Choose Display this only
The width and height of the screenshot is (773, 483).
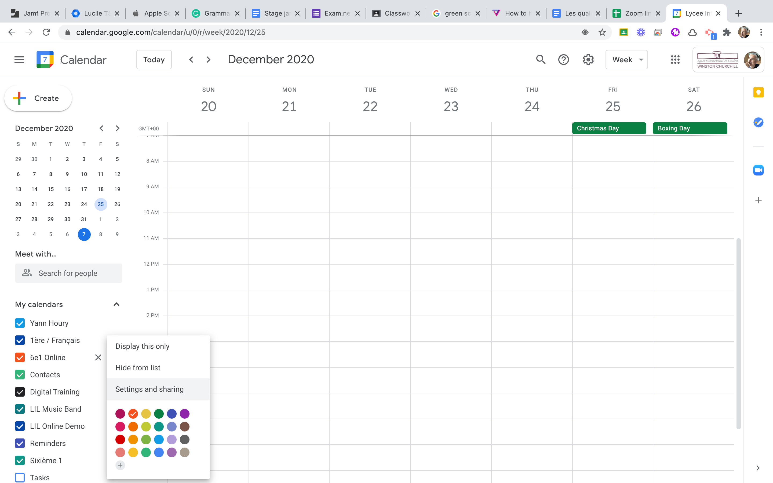[x=143, y=346]
